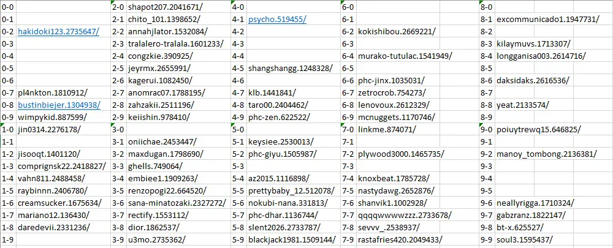
Task: Select cell poiuytrewq15.646825/
Action: coord(539,129)
